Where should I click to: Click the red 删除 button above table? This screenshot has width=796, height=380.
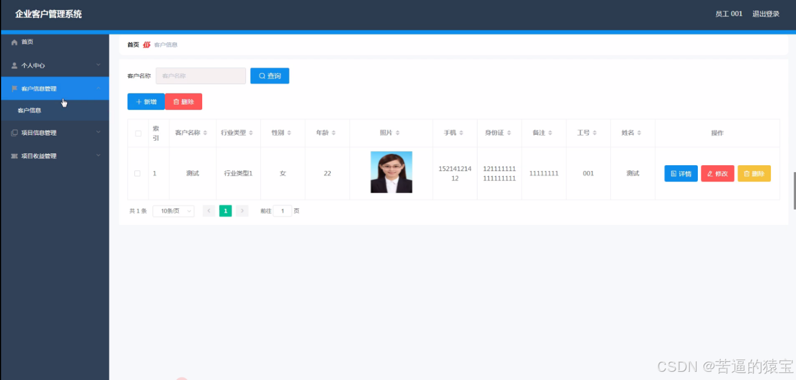tap(184, 102)
